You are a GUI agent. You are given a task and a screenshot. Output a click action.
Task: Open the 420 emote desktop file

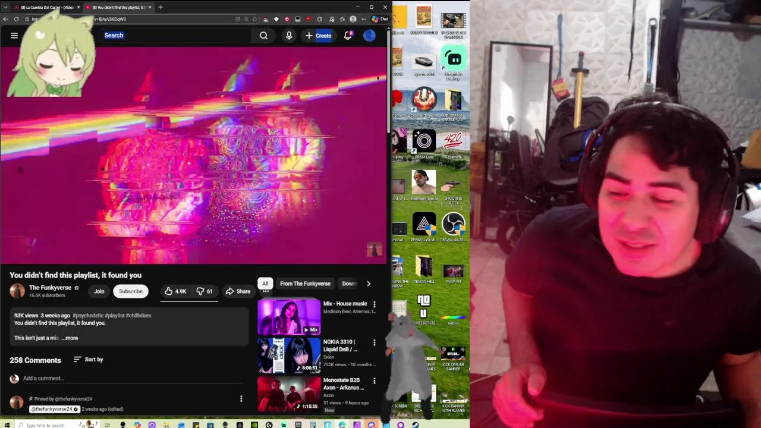click(x=453, y=143)
